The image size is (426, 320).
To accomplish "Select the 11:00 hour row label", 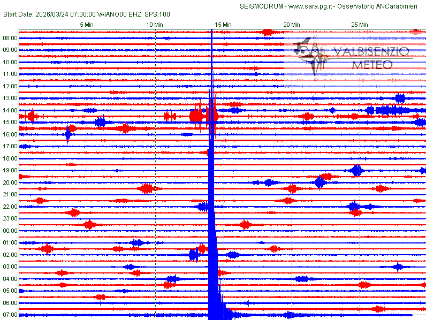I will point(10,74).
